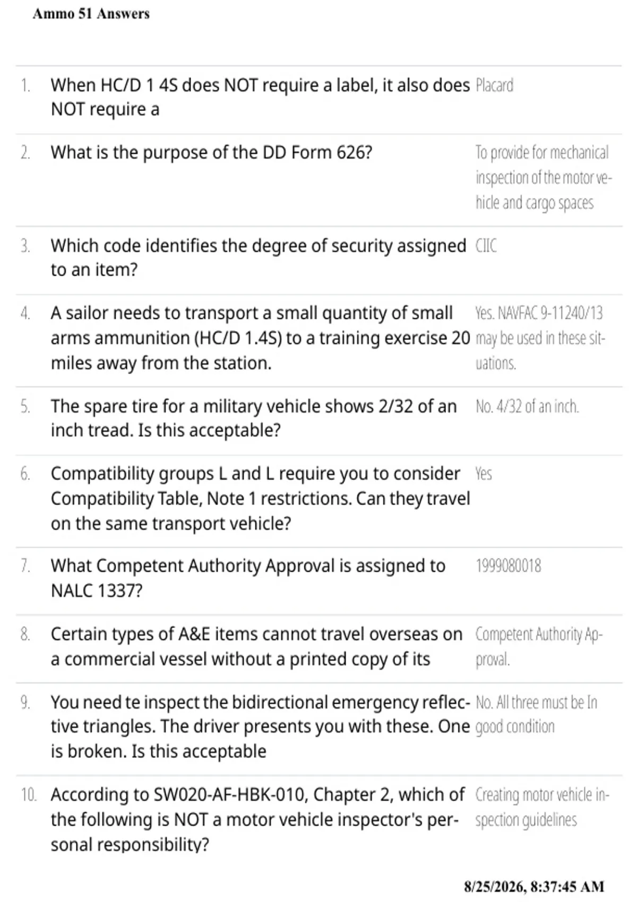Click the answer "1999080018"
Image resolution: width=637 pixels, height=902 pixels.
pyautogui.click(x=508, y=566)
